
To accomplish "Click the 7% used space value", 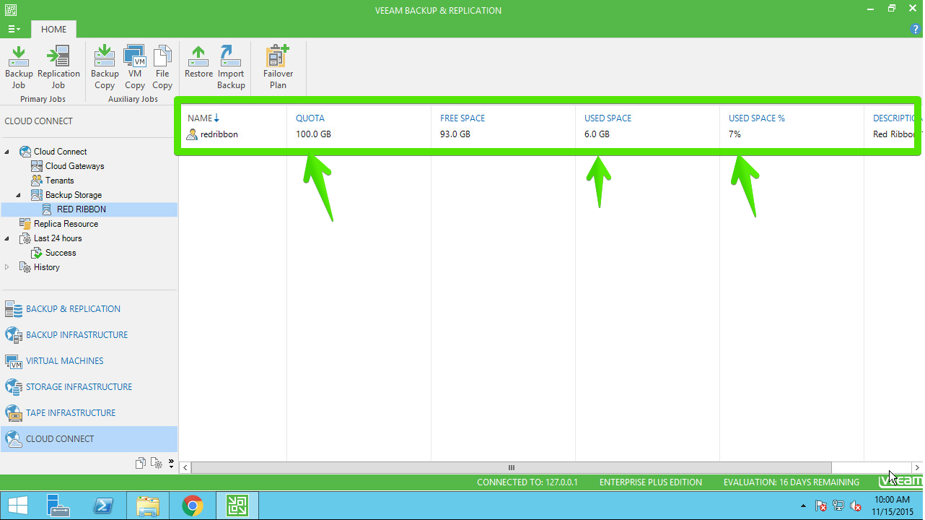I will (x=735, y=134).
